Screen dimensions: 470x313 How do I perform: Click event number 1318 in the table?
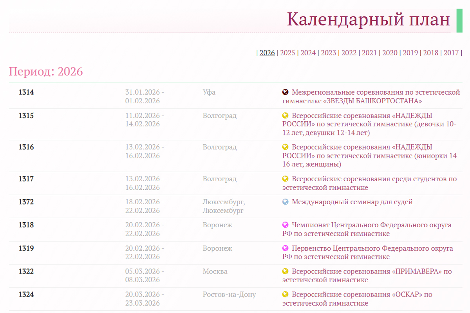26,225
